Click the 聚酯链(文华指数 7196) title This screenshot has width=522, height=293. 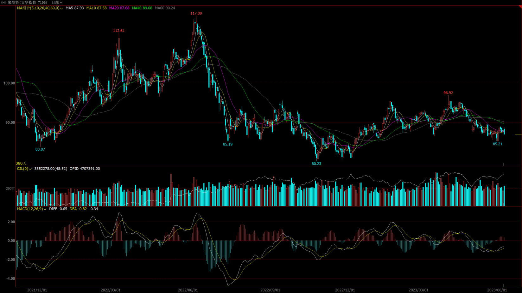point(28,2)
